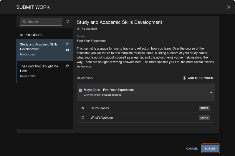The image size is (235, 156).
Task: Uncheck the Study Habits page checkbox
Action: pos(83,108)
